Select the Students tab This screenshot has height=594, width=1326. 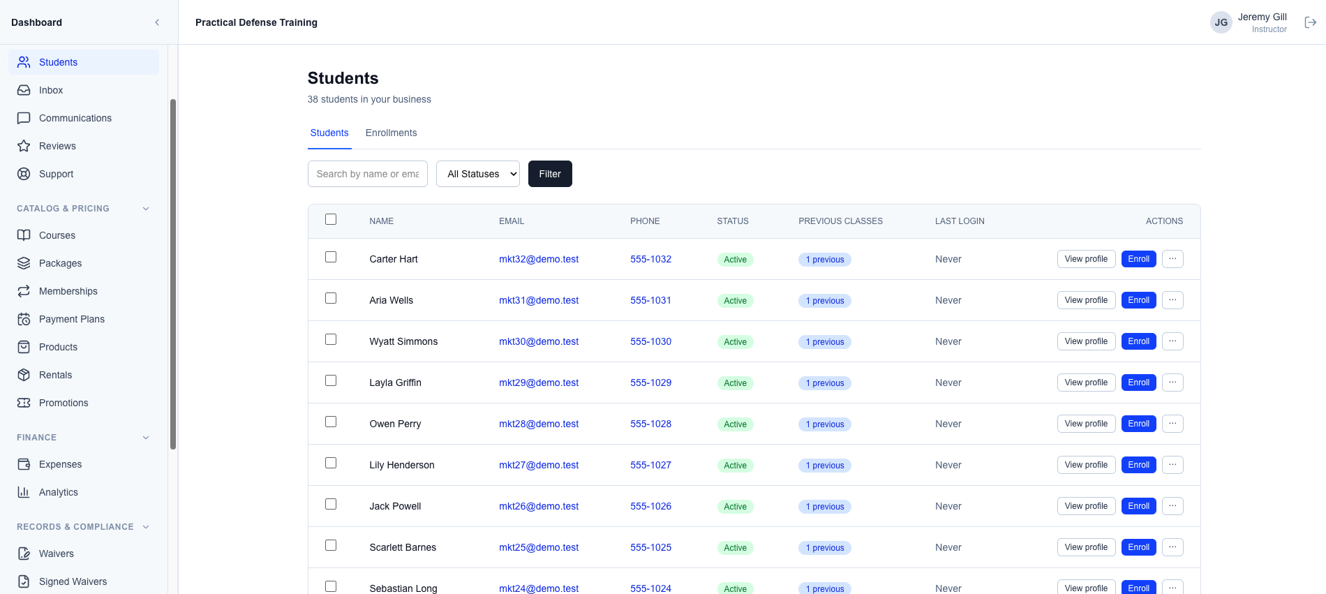pos(329,133)
